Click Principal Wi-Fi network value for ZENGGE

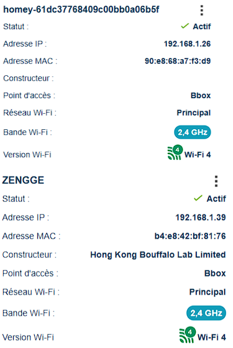pyautogui.click(x=208, y=292)
